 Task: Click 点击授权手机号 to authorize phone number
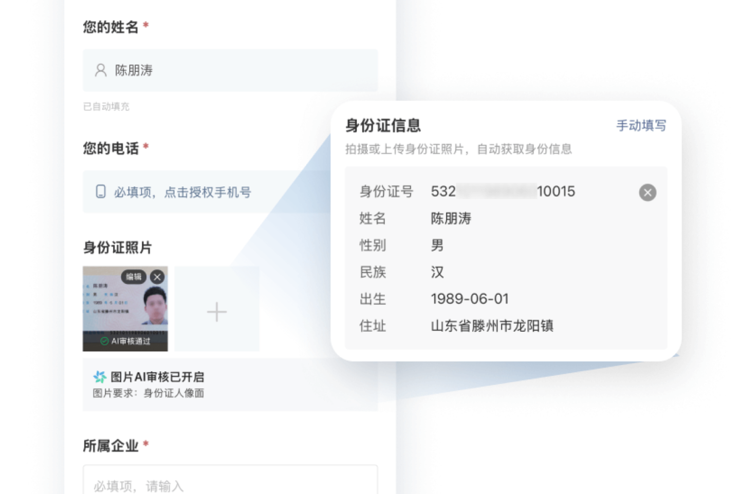(208, 192)
